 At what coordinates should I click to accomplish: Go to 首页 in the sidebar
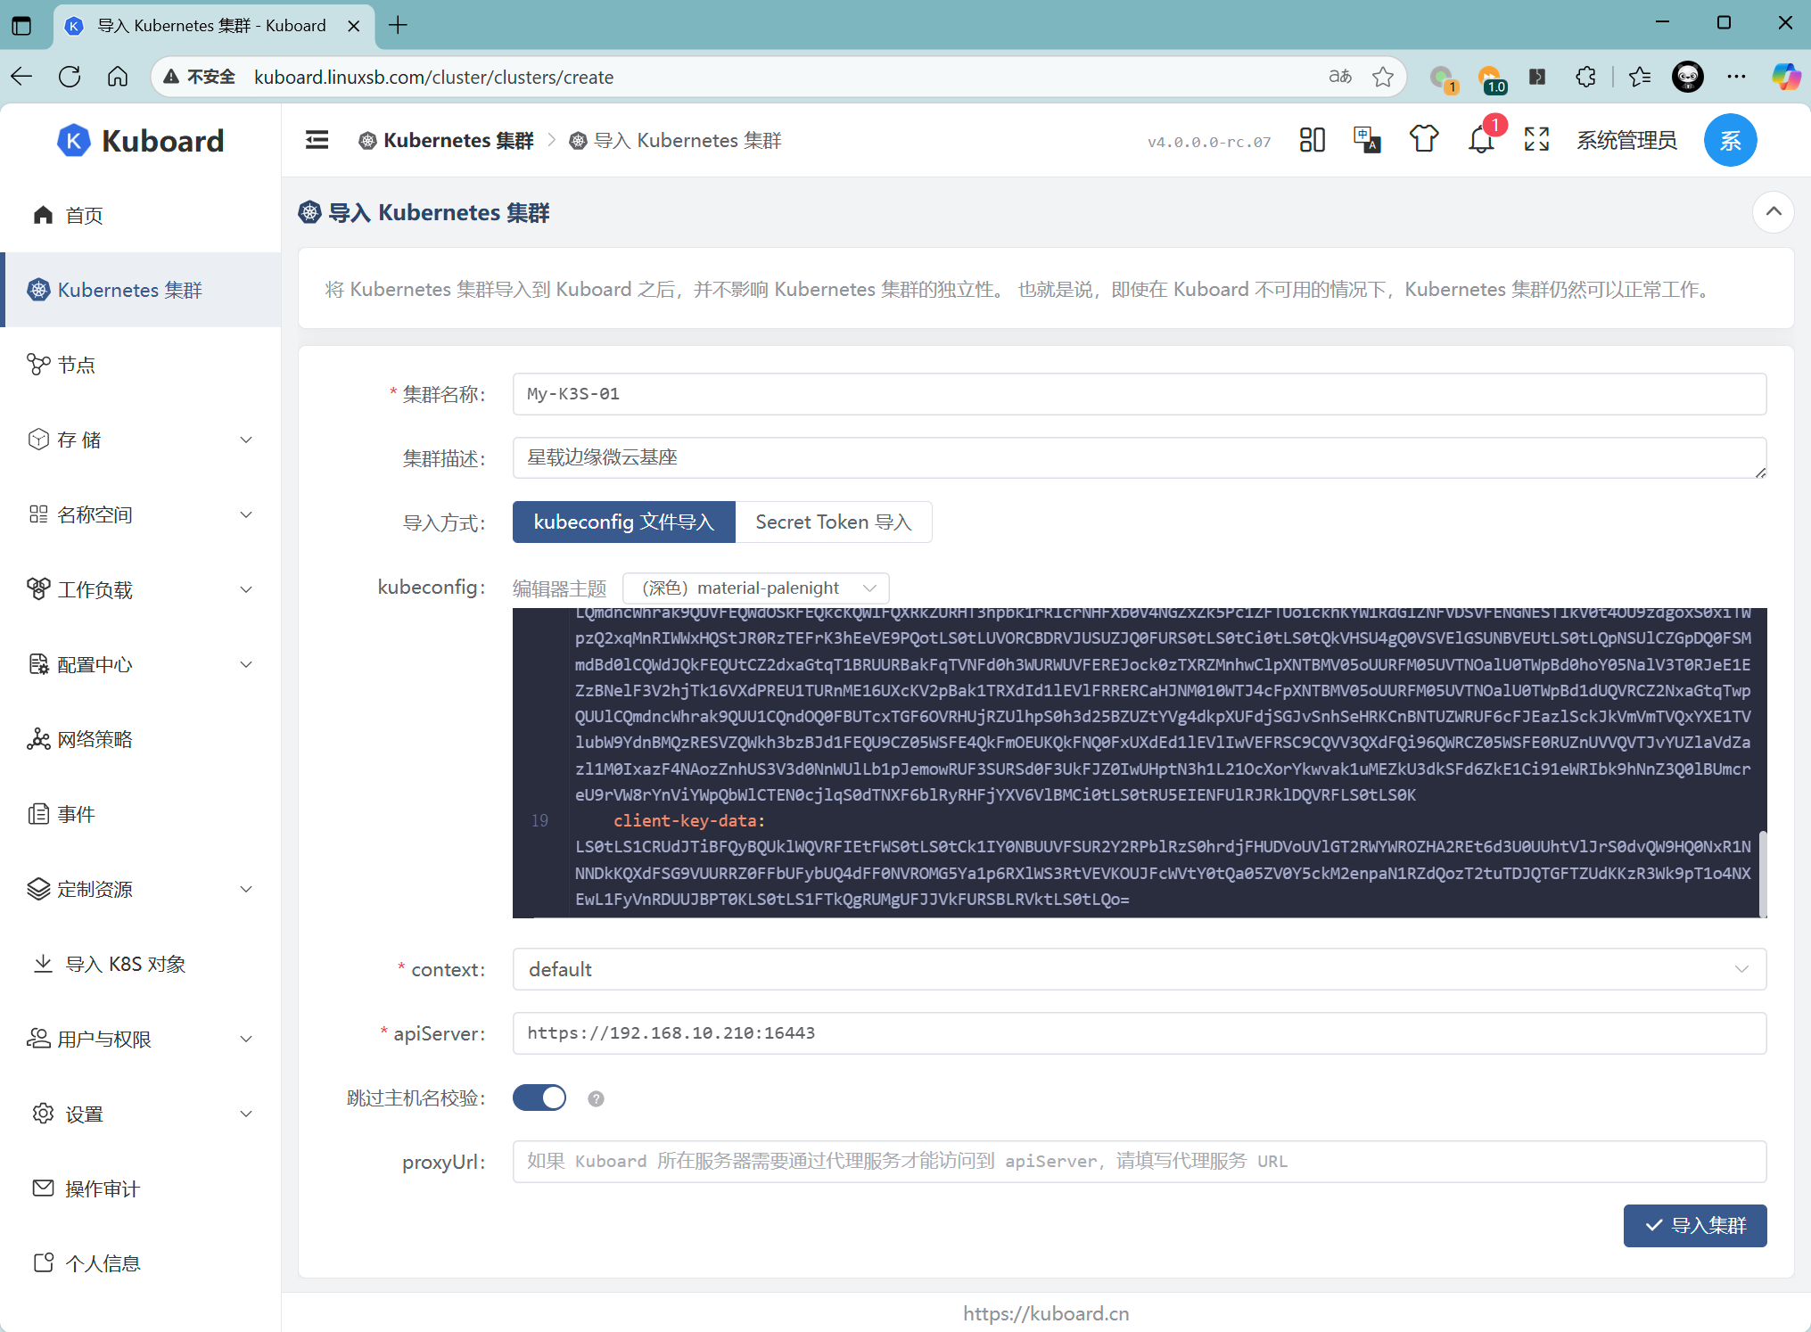pos(84,215)
